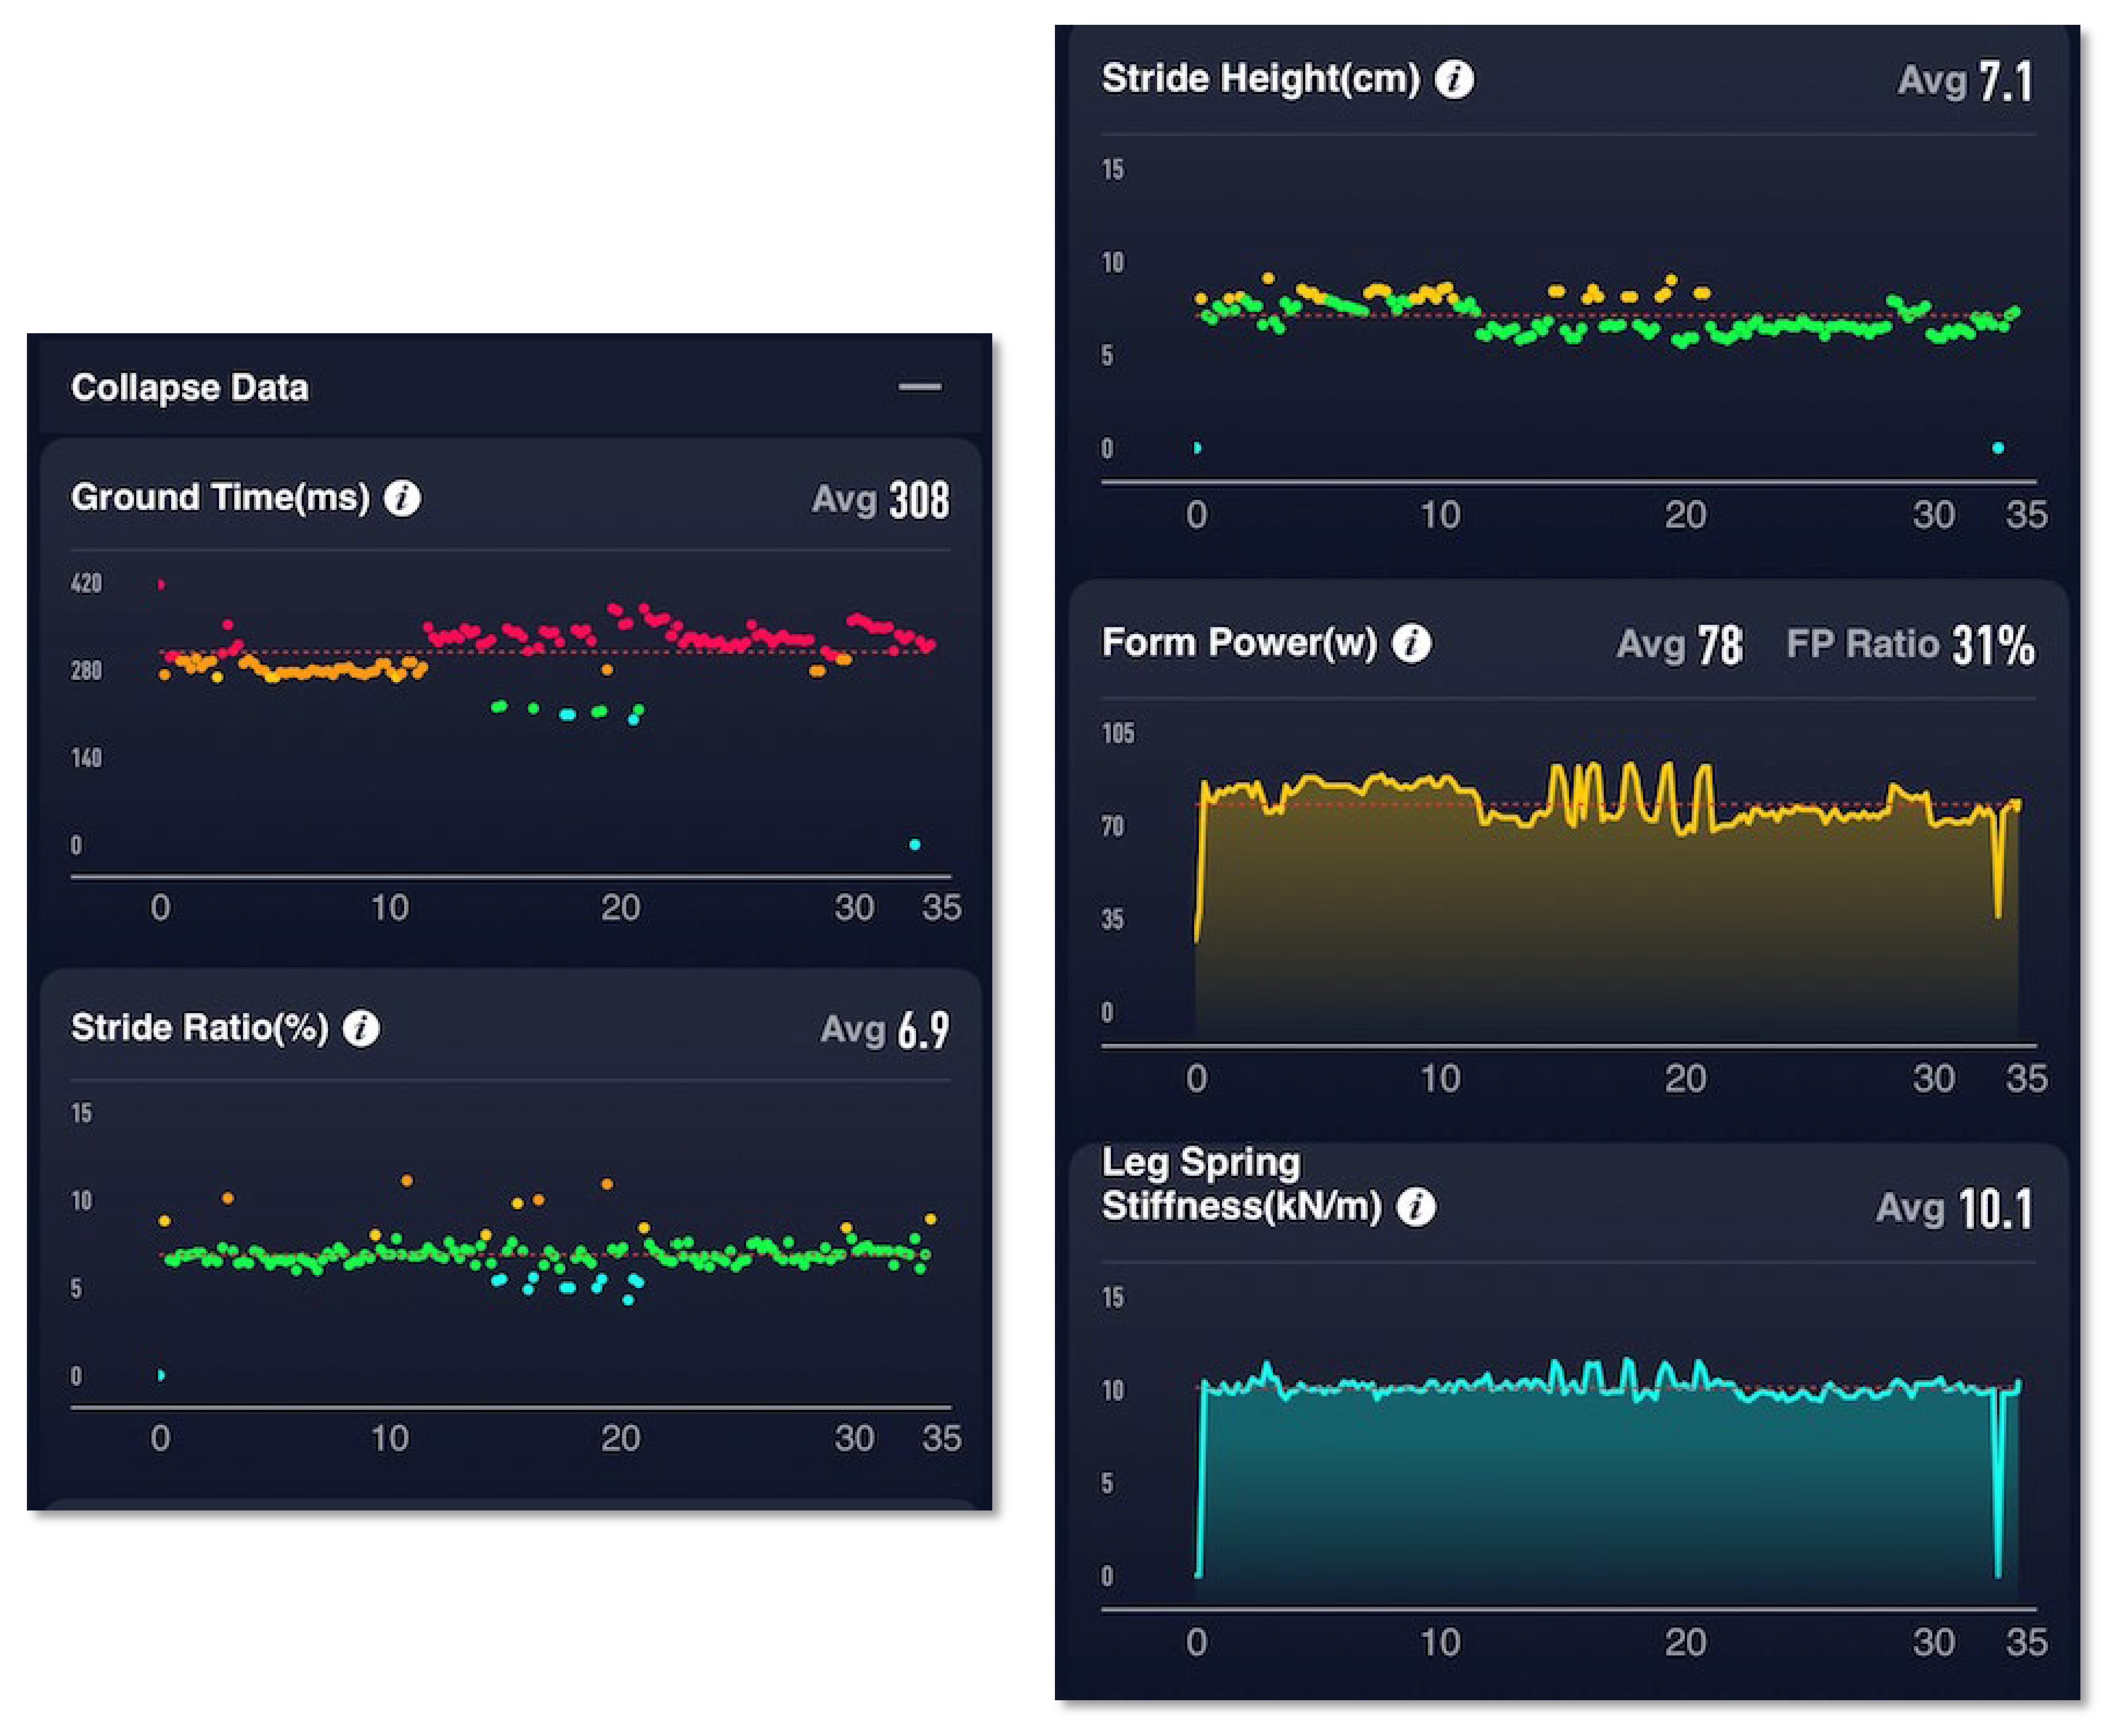The width and height of the screenshot is (2109, 1736).
Task: Click the Ground Time average value 308
Action: pyautogui.click(x=919, y=500)
